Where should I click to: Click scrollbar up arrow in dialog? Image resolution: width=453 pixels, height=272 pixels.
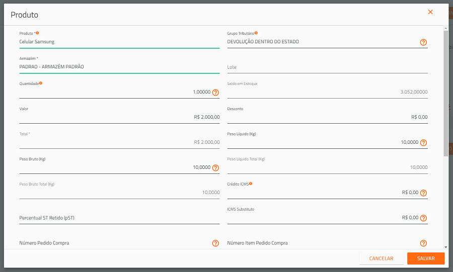click(x=446, y=28)
